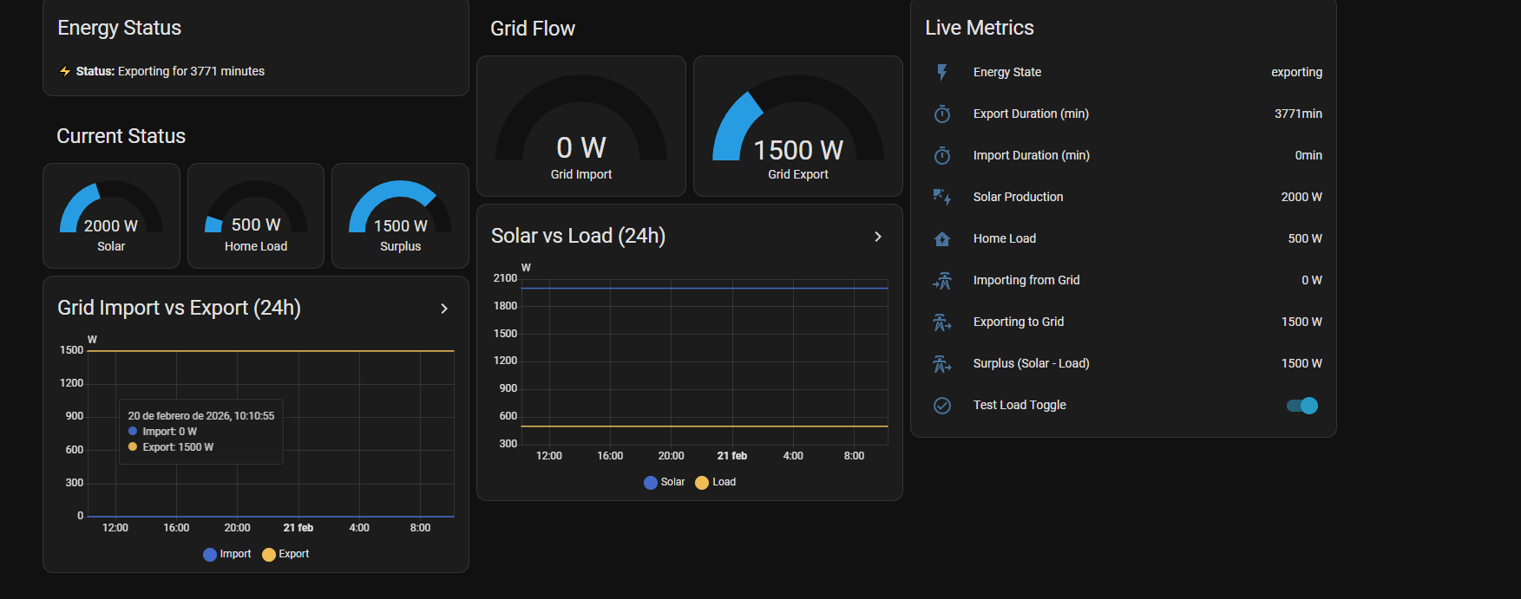This screenshot has height=599, width=1521.
Task: Open the Grid Export 1500 W gauge
Action: pos(798,127)
